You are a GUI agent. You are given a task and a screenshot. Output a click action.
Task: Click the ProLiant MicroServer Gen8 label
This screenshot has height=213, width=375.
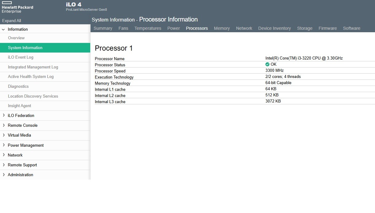(87, 10)
